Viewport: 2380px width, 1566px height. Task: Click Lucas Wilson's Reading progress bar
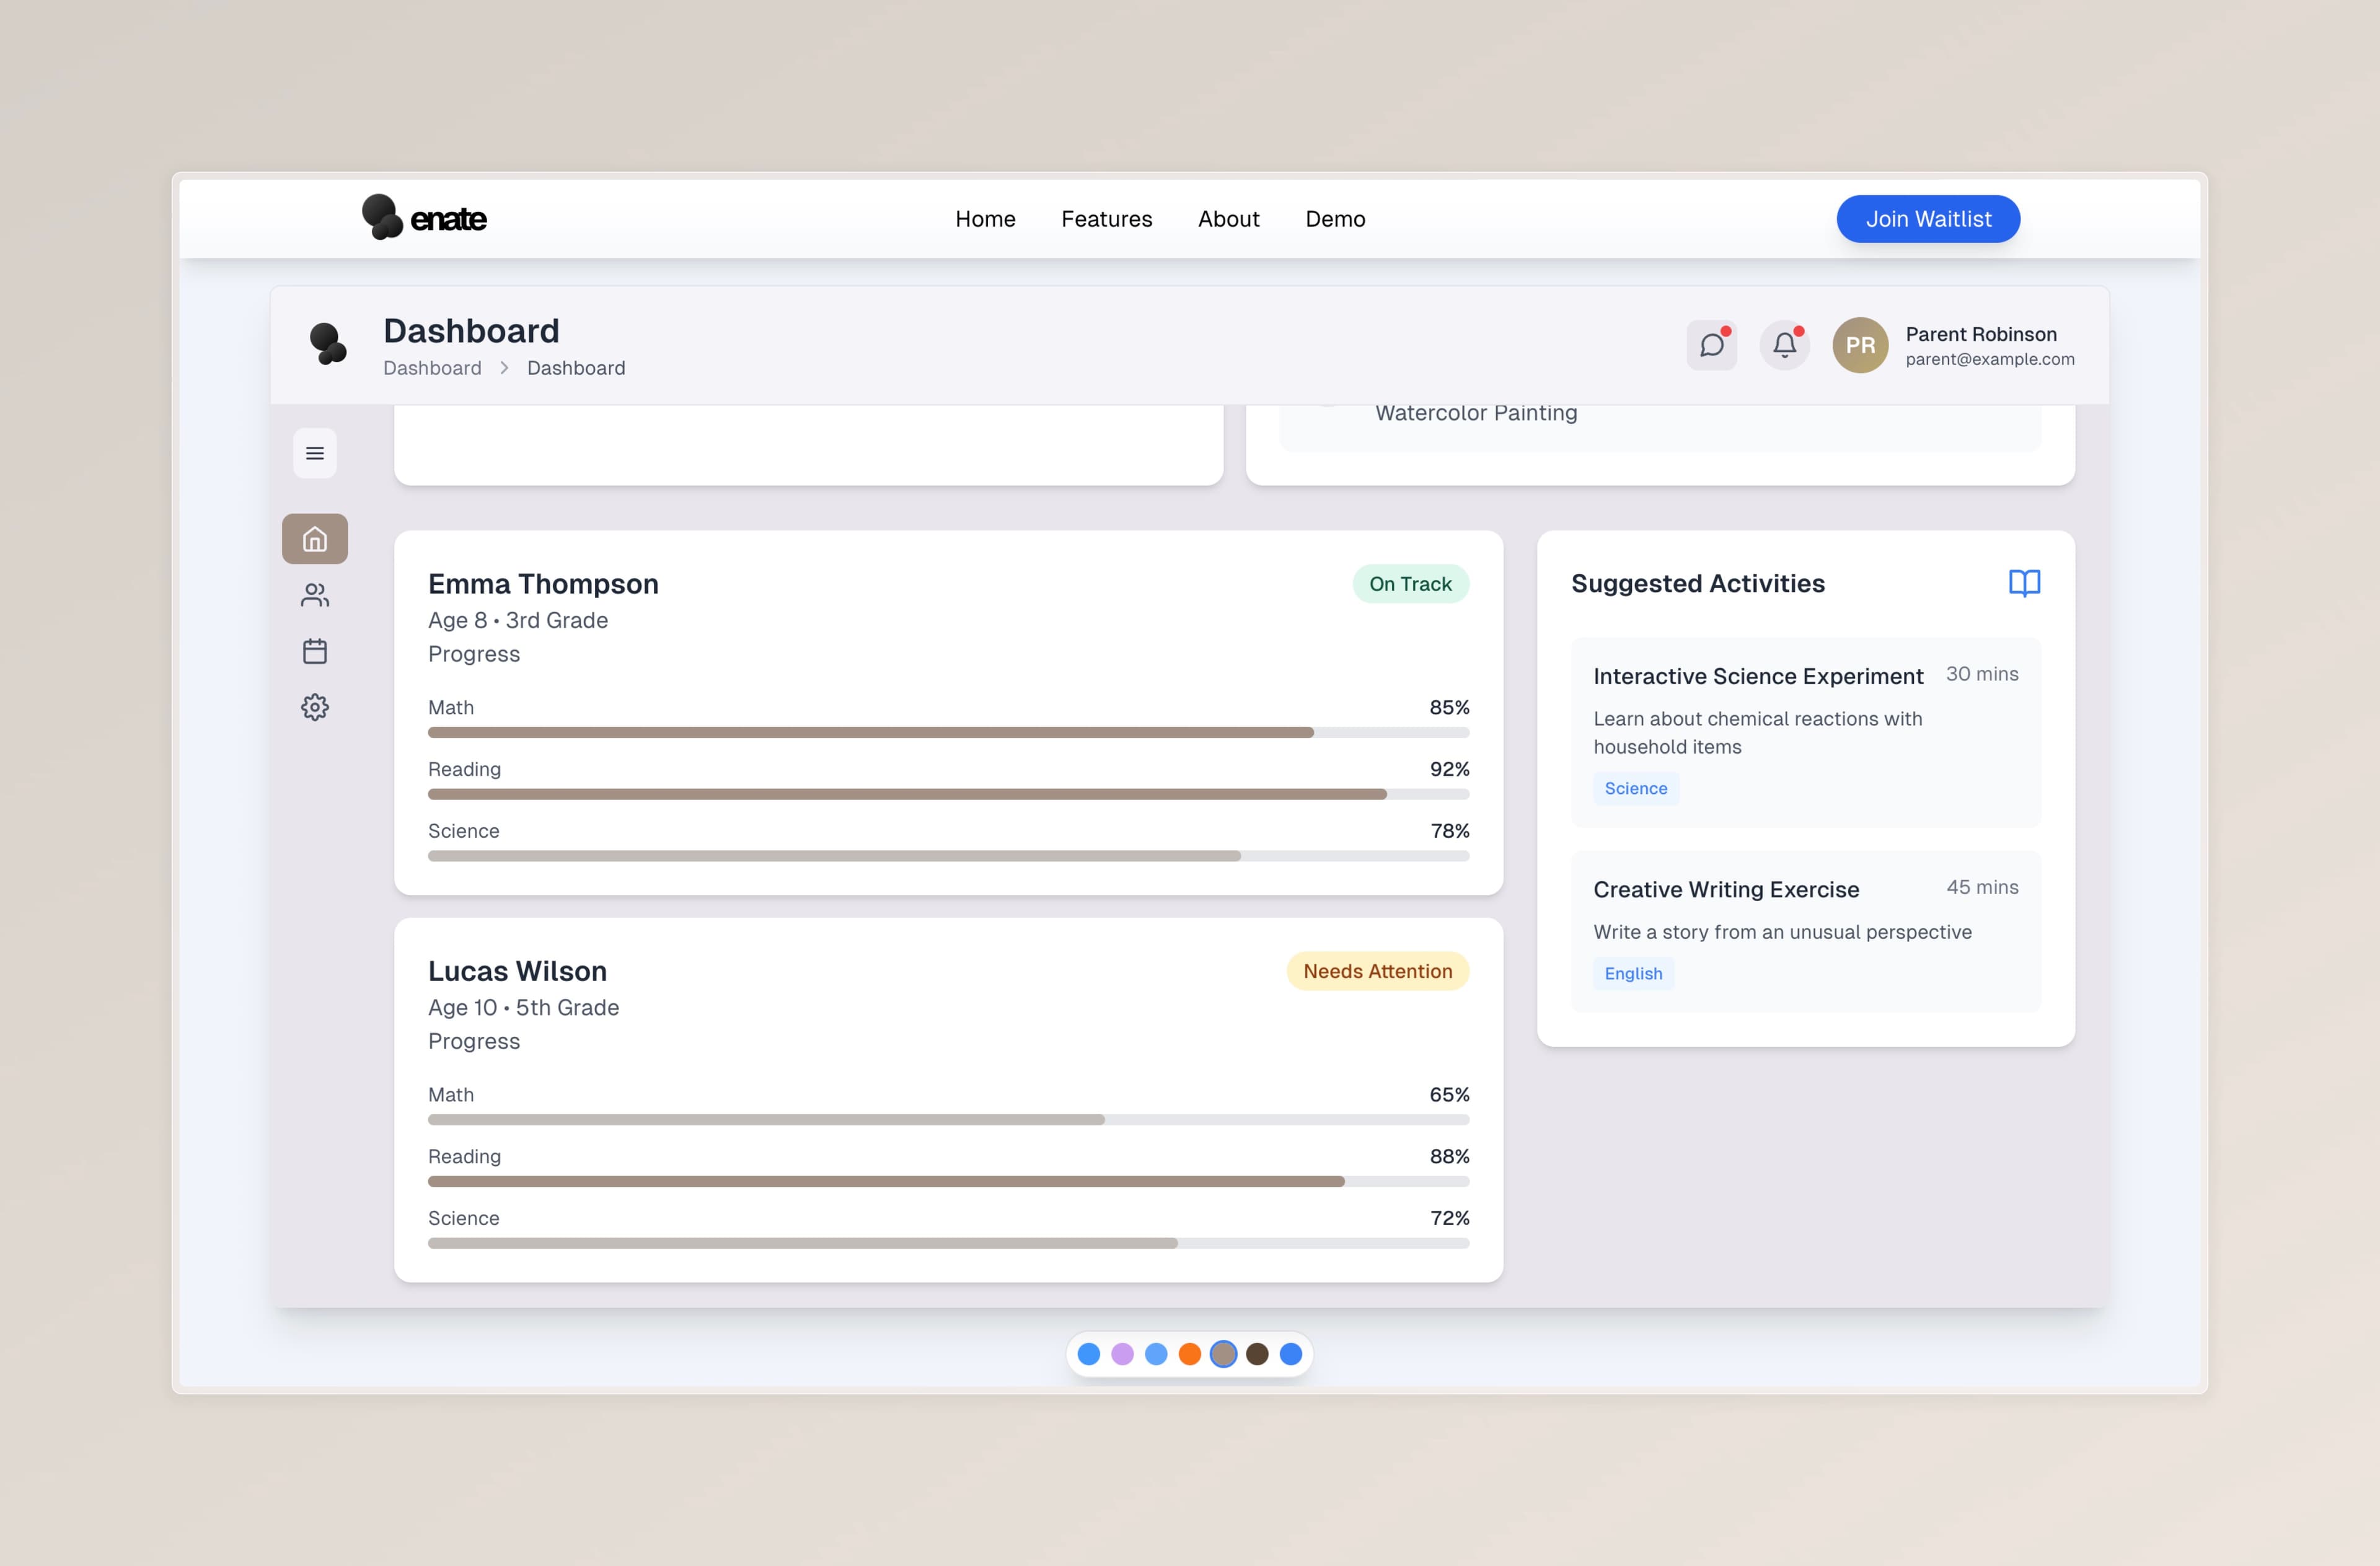coord(948,1182)
